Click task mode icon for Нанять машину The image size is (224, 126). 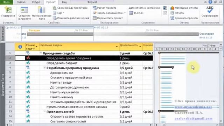[28, 97]
